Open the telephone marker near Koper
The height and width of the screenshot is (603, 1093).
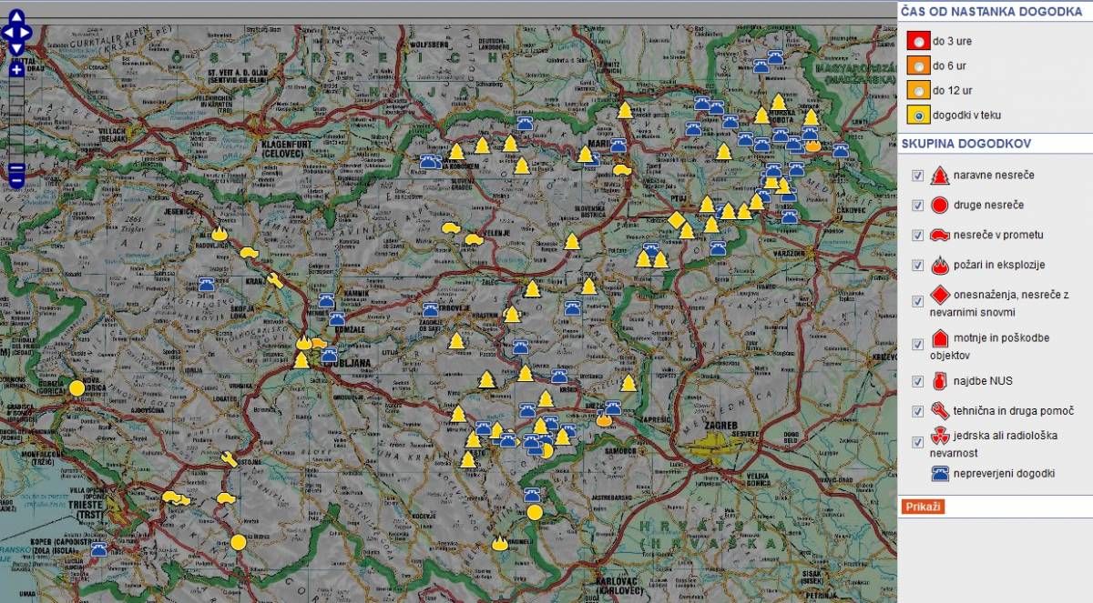pos(98,548)
